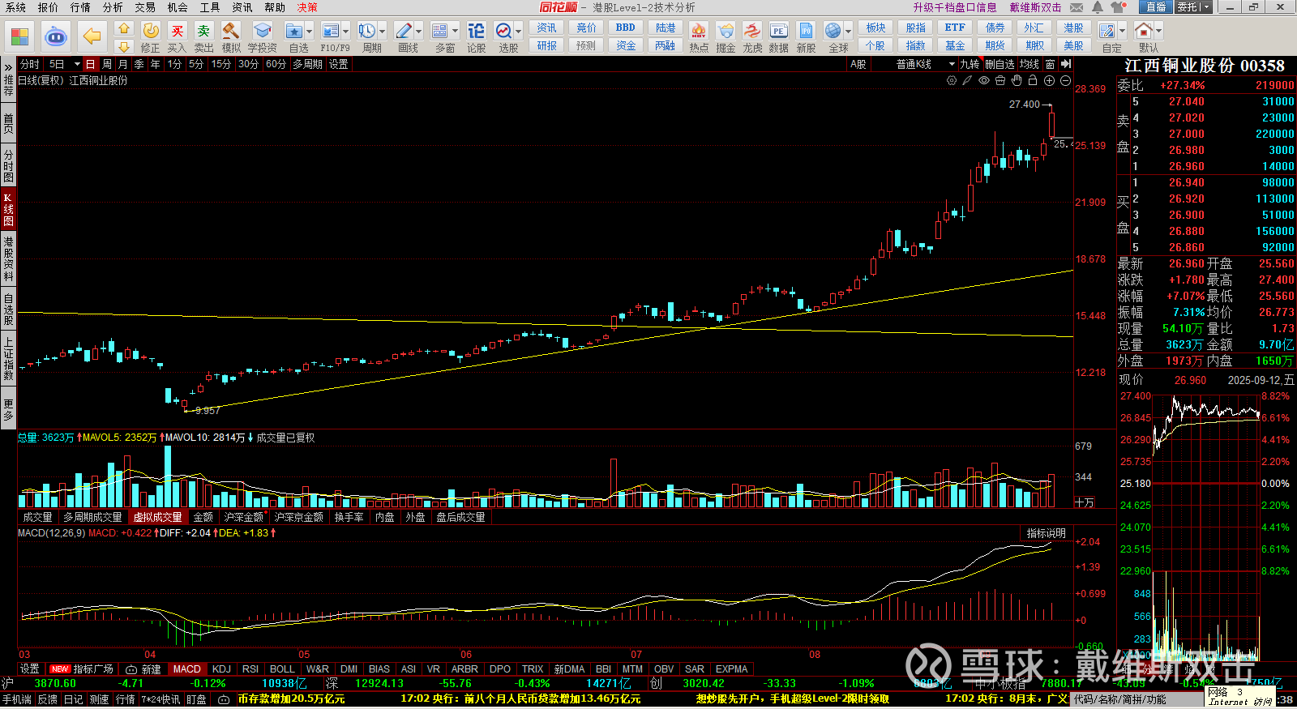Click the mail envelope icon in title bar
Image resolution: width=1297 pixels, height=709 pixels.
(x=1077, y=7)
